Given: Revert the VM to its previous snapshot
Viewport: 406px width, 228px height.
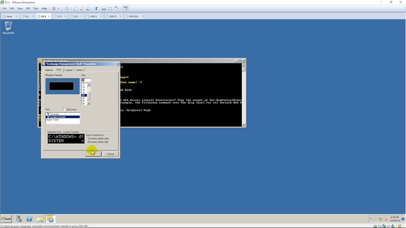Looking at the screenshot, I should 82,8.
